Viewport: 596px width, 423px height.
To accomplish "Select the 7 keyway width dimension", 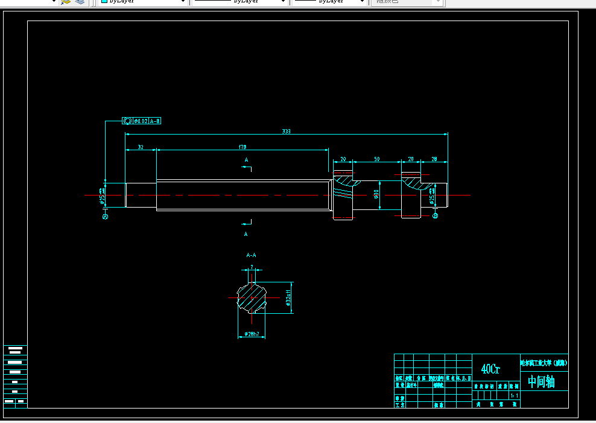I will click(x=252, y=267).
